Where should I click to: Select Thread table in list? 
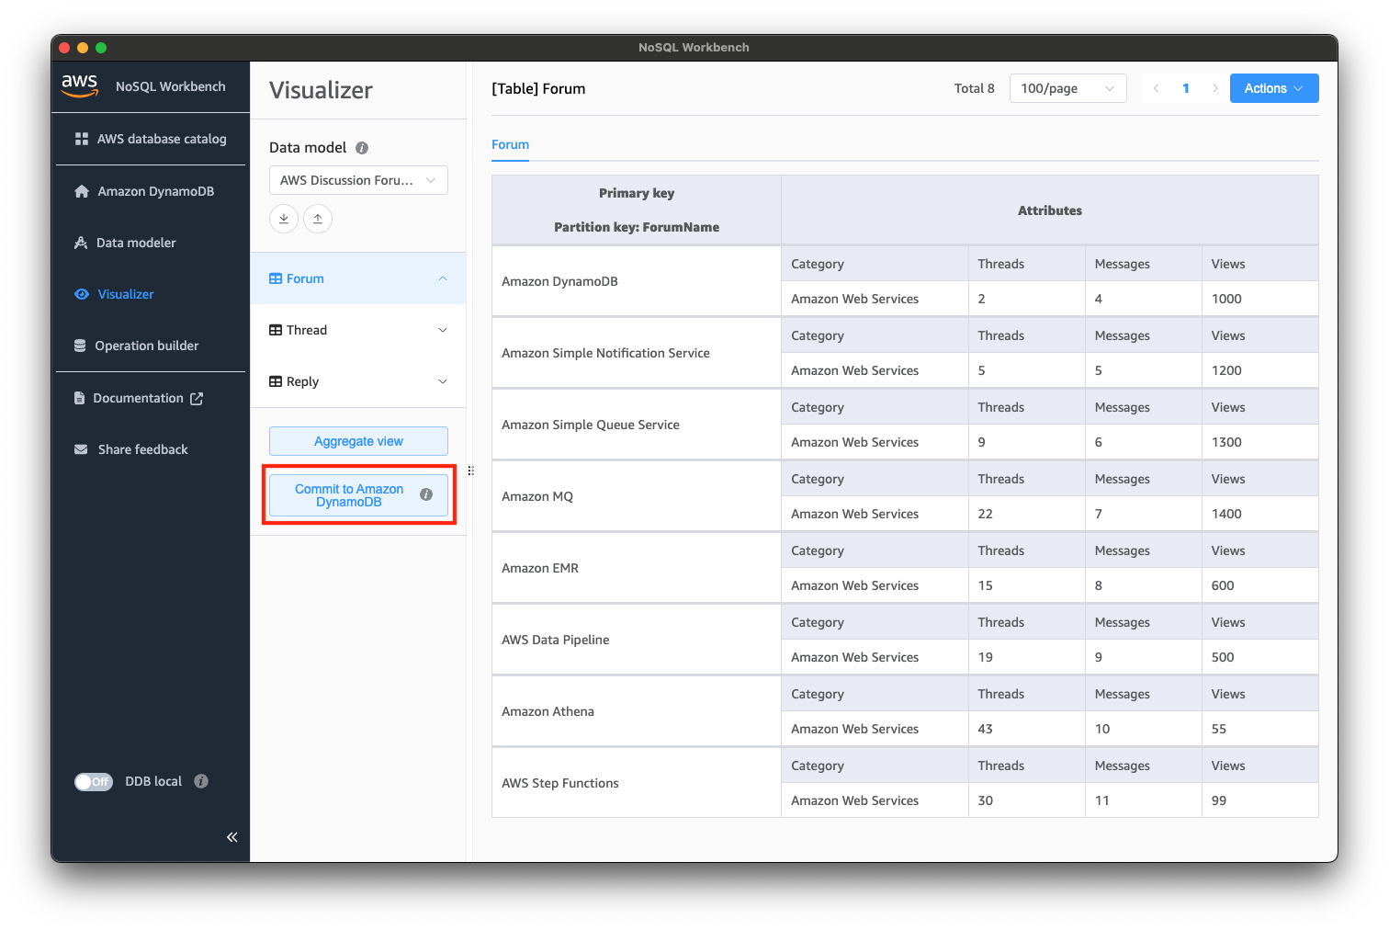[358, 330]
